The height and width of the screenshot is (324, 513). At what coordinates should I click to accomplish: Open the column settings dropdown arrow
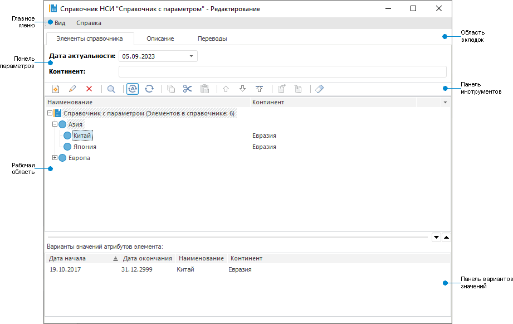[x=445, y=103]
